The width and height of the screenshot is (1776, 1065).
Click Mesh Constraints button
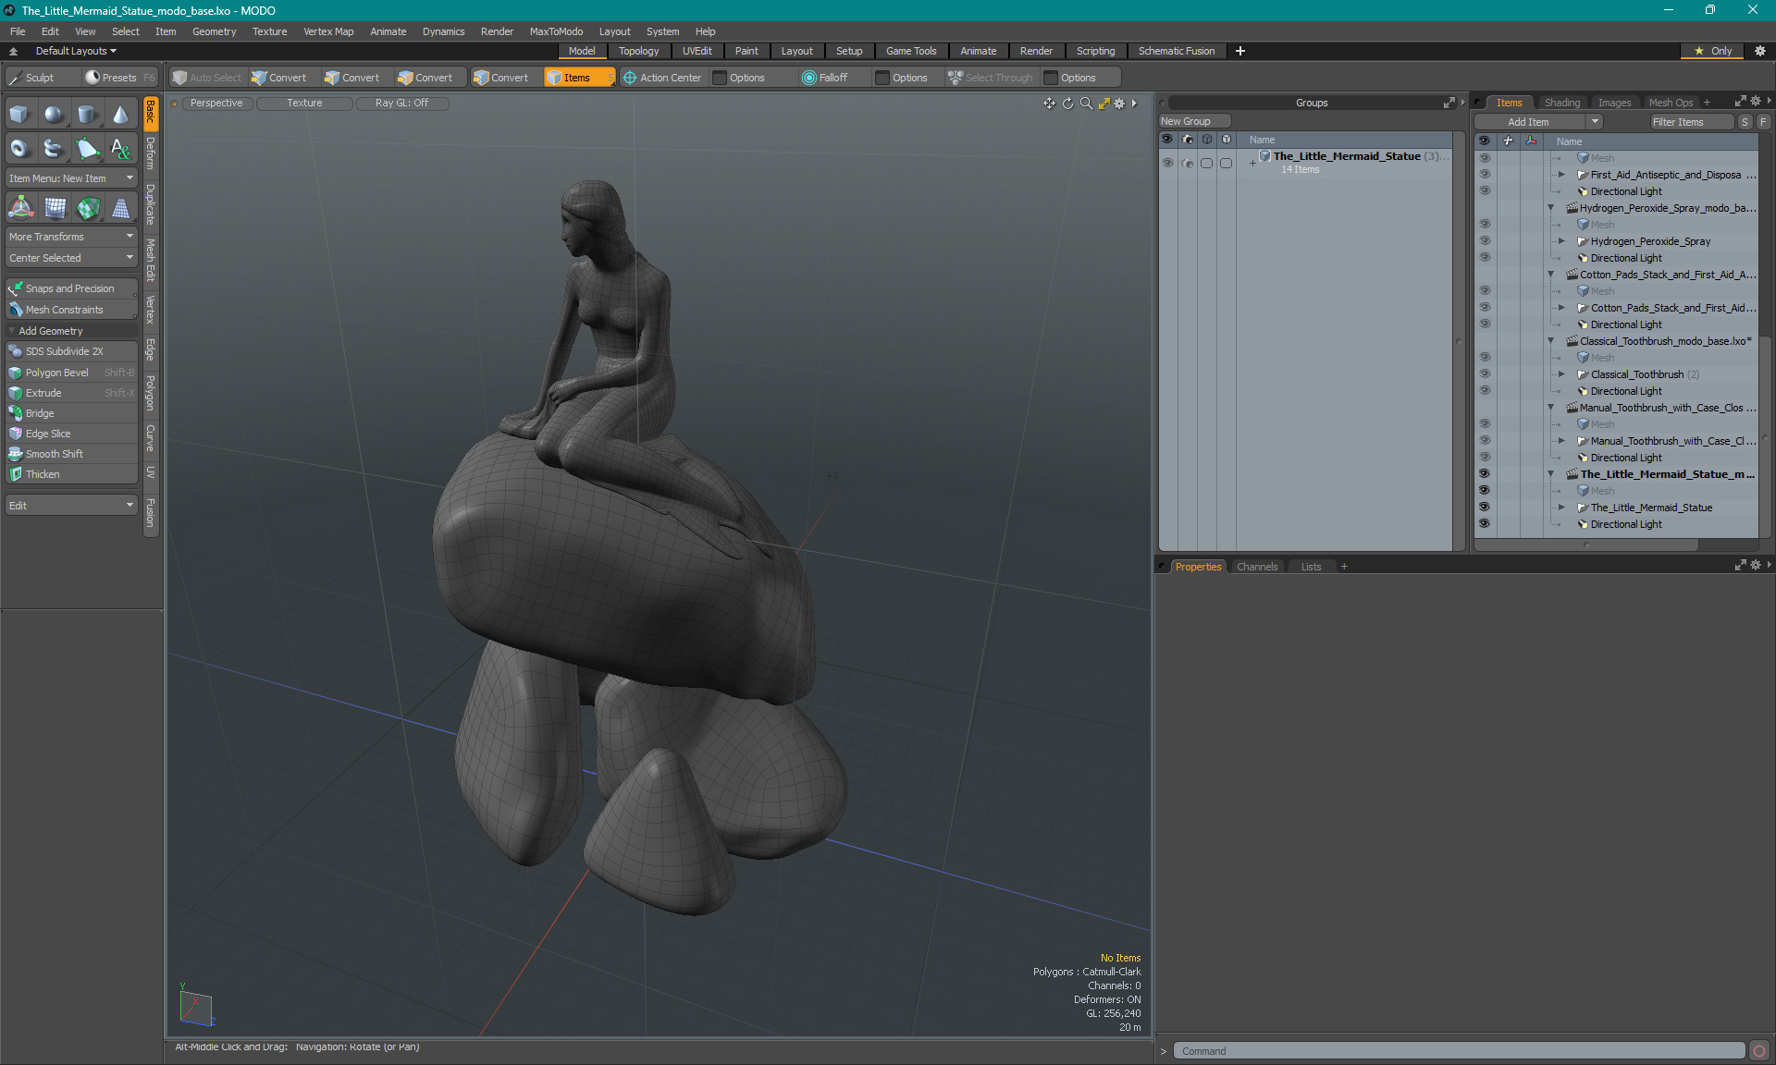tap(71, 310)
